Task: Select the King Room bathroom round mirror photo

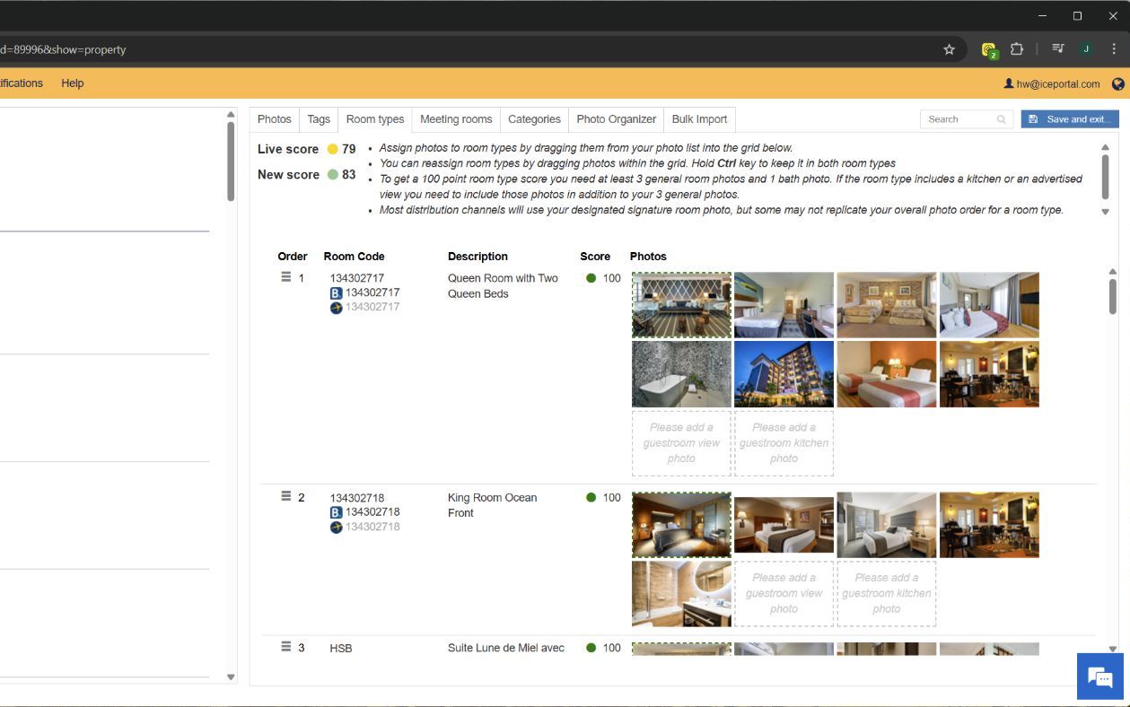Action: click(x=682, y=594)
